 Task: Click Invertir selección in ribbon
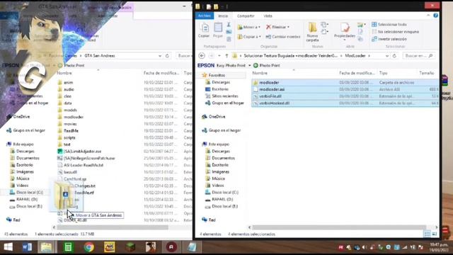pos(389,39)
